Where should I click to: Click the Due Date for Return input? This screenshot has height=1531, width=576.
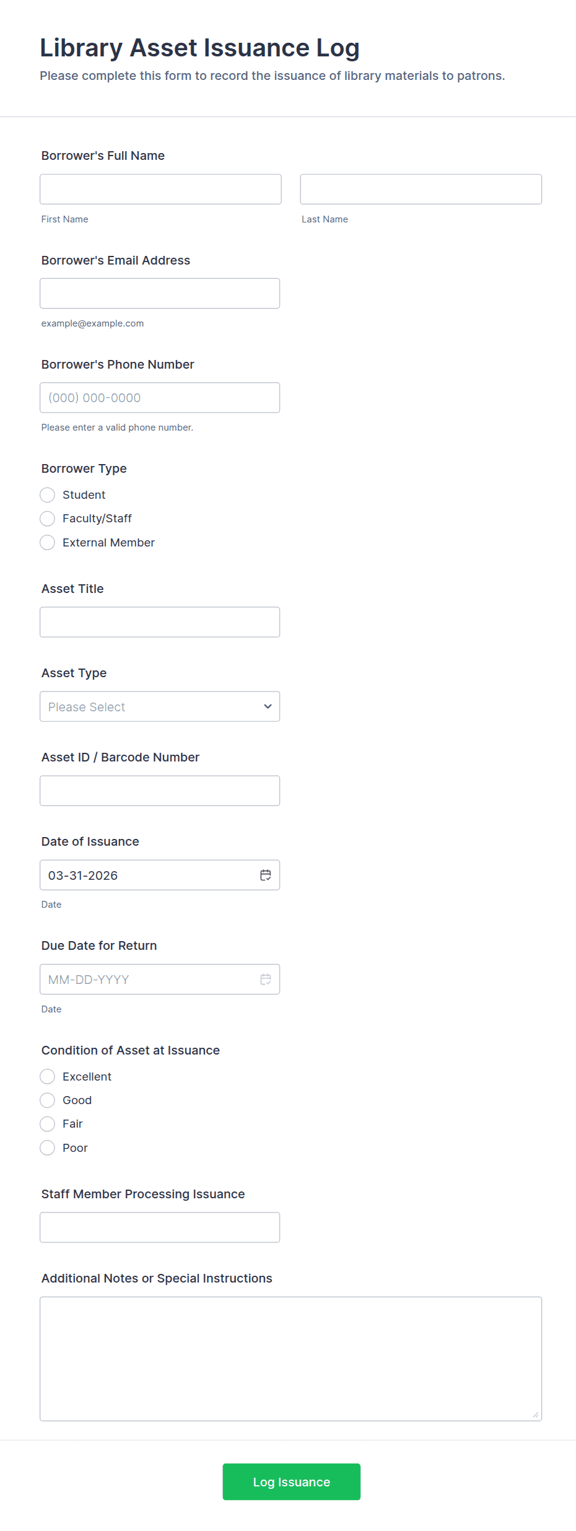point(149,979)
